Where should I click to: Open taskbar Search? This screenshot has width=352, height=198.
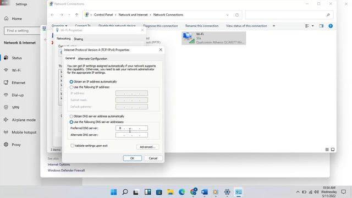pos(125,192)
